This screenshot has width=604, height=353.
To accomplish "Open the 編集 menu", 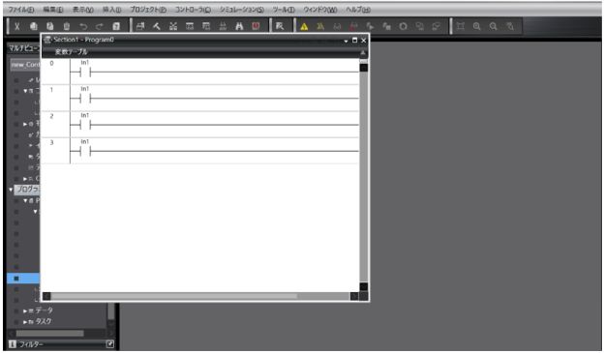I will [53, 10].
